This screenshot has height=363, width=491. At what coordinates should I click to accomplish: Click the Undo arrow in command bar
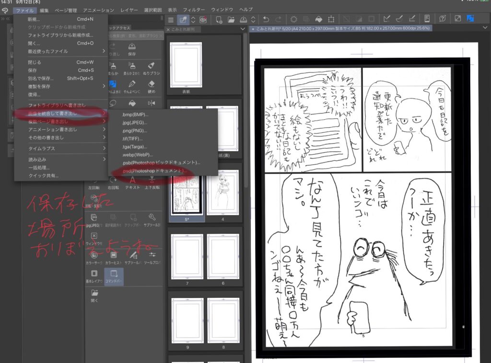(x=267, y=20)
